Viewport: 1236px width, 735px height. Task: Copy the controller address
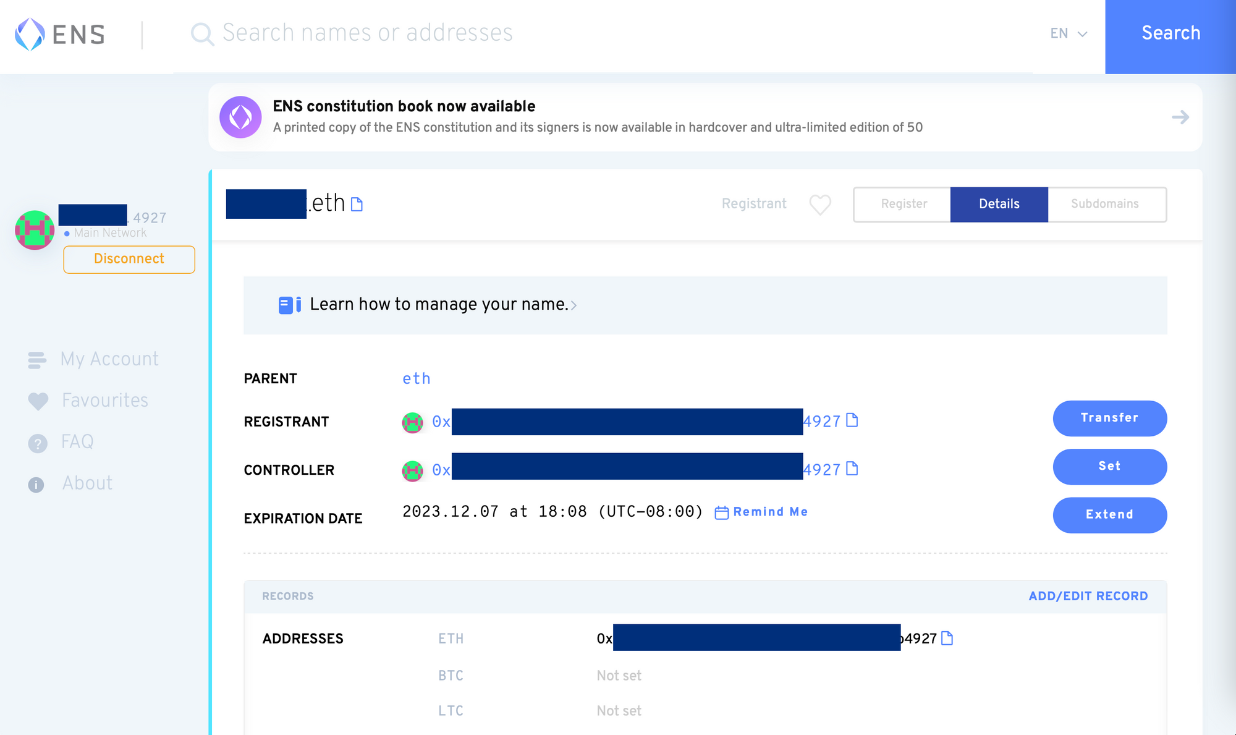(x=852, y=469)
